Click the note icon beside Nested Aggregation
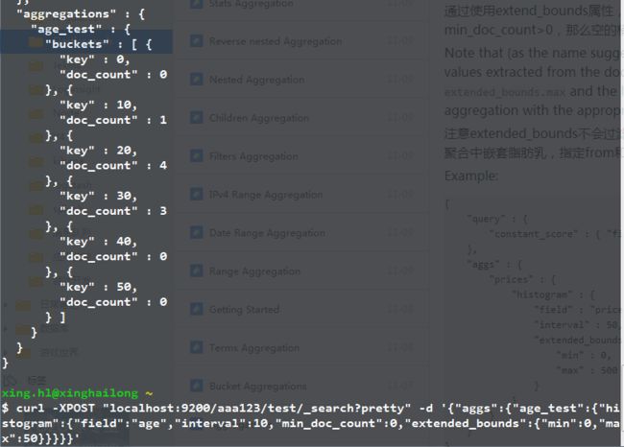Image resolution: width=624 pixels, height=447 pixels. click(196, 80)
